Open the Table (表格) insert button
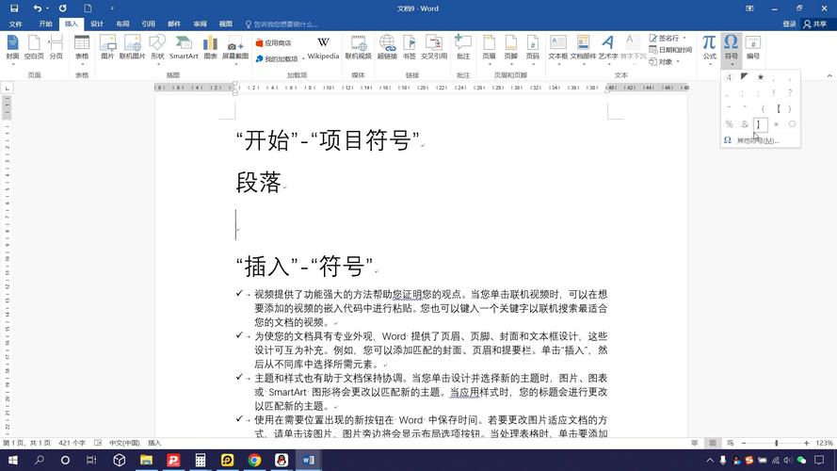Viewport: 837px width, 471px height. [x=82, y=48]
